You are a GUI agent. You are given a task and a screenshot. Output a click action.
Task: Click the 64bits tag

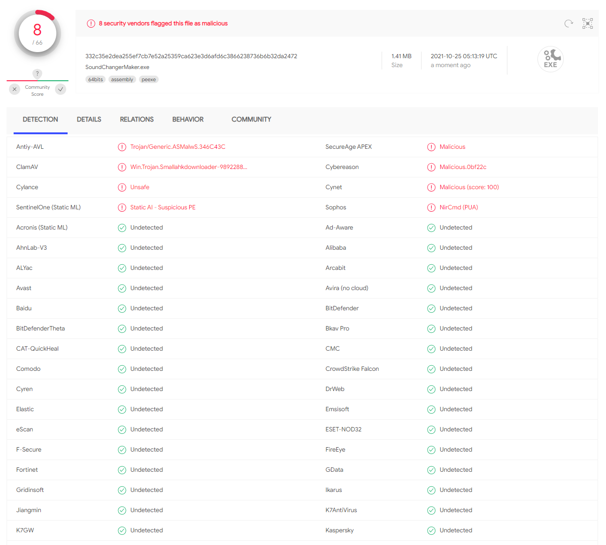(x=95, y=79)
